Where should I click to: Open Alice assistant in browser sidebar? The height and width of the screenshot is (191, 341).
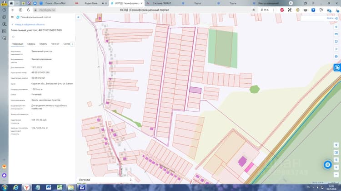pyautogui.click(x=4, y=175)
